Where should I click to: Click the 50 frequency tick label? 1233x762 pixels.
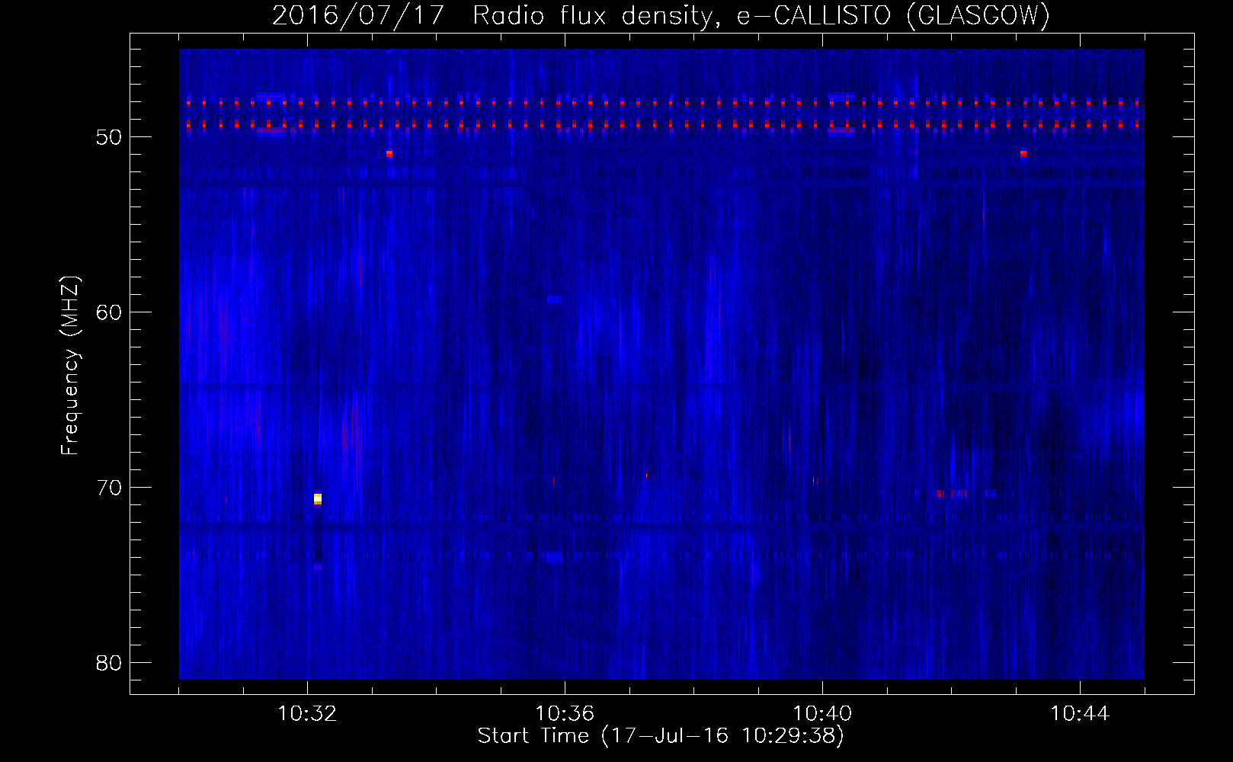point(109,137)
